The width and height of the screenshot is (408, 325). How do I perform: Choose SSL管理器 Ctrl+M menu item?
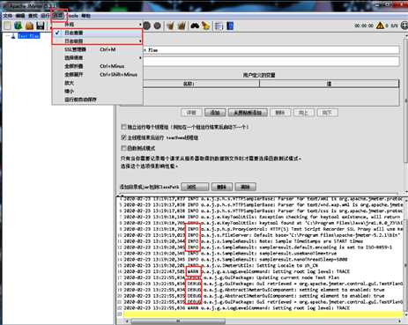coord(97,49)
